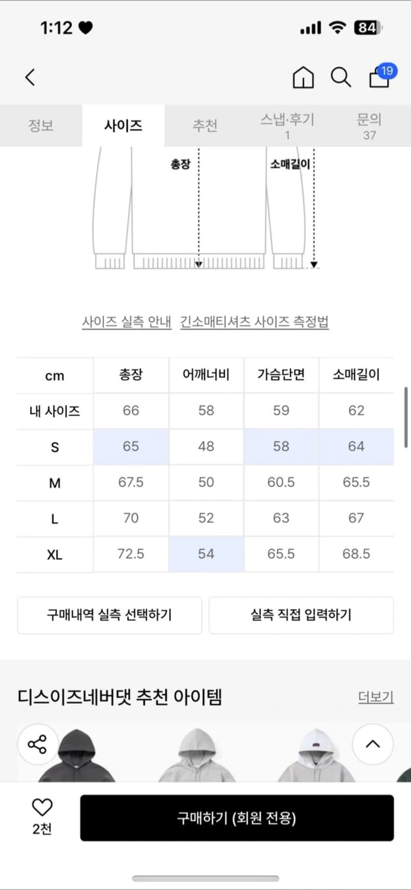The width and height of the screenshot is (411, 890).
Task: Switch to the 스냅·후기 tab
Action: (288, 125)
